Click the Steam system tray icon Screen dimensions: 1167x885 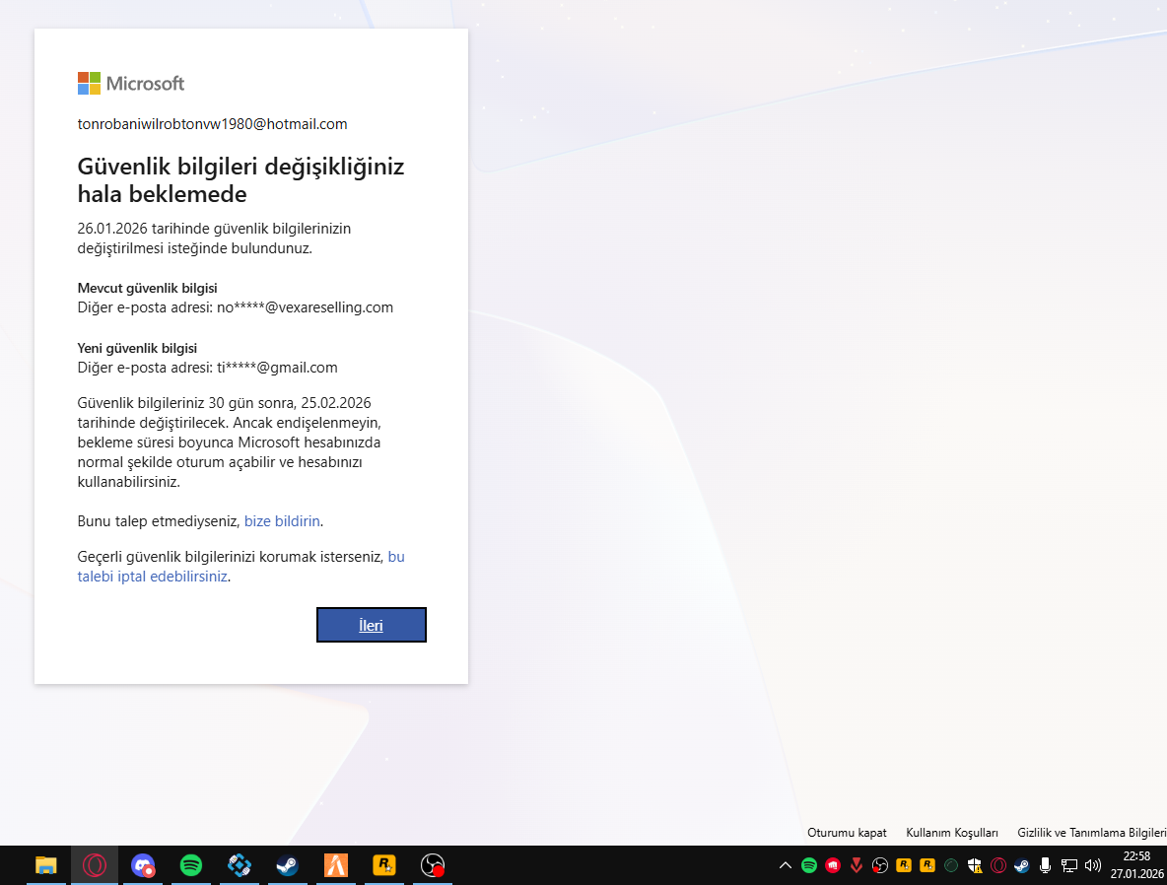(1022, 865)
